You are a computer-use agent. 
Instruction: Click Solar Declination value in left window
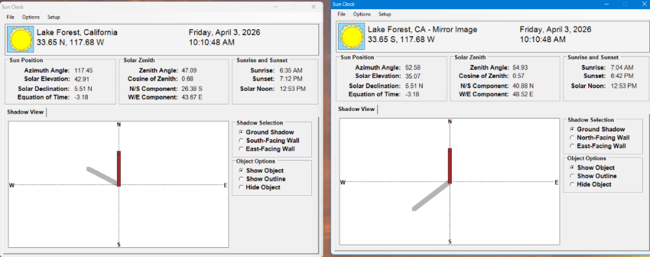[83, 88]
